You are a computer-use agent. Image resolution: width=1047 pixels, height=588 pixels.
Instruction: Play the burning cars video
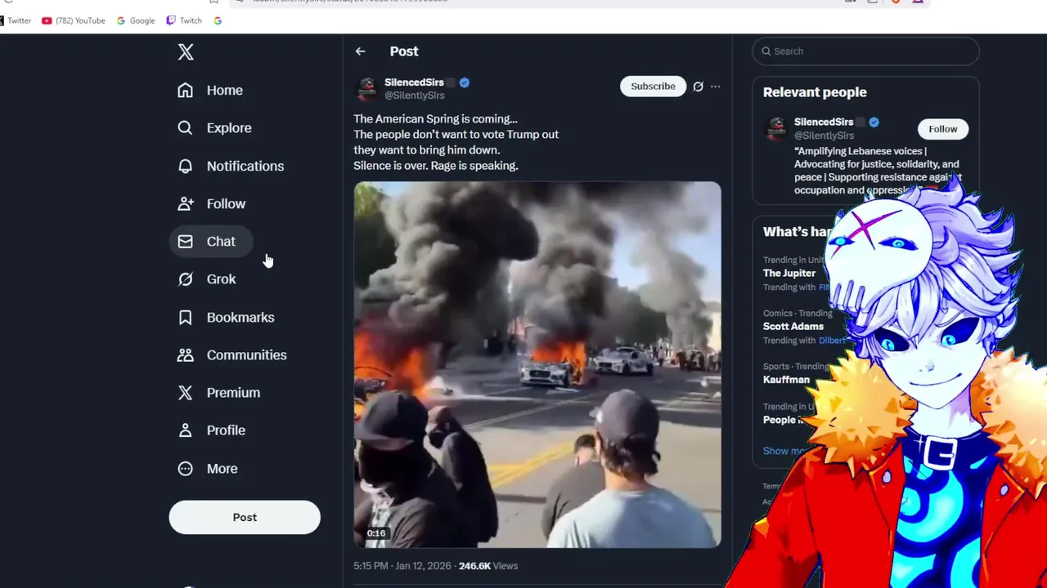(x=537, y=364)
